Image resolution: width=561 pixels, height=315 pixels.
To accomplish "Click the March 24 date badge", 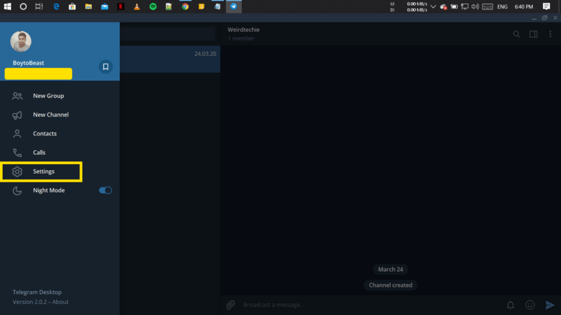I will (390, 269).
